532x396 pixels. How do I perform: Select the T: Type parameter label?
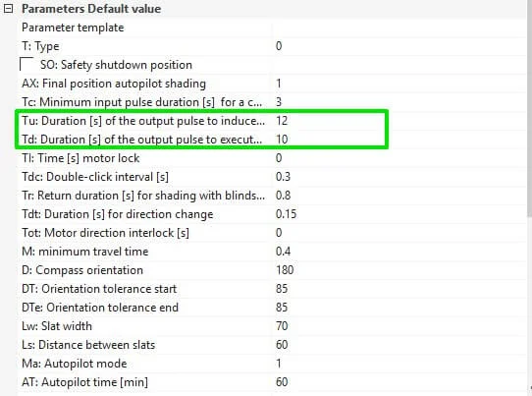[x=40, y=46]
